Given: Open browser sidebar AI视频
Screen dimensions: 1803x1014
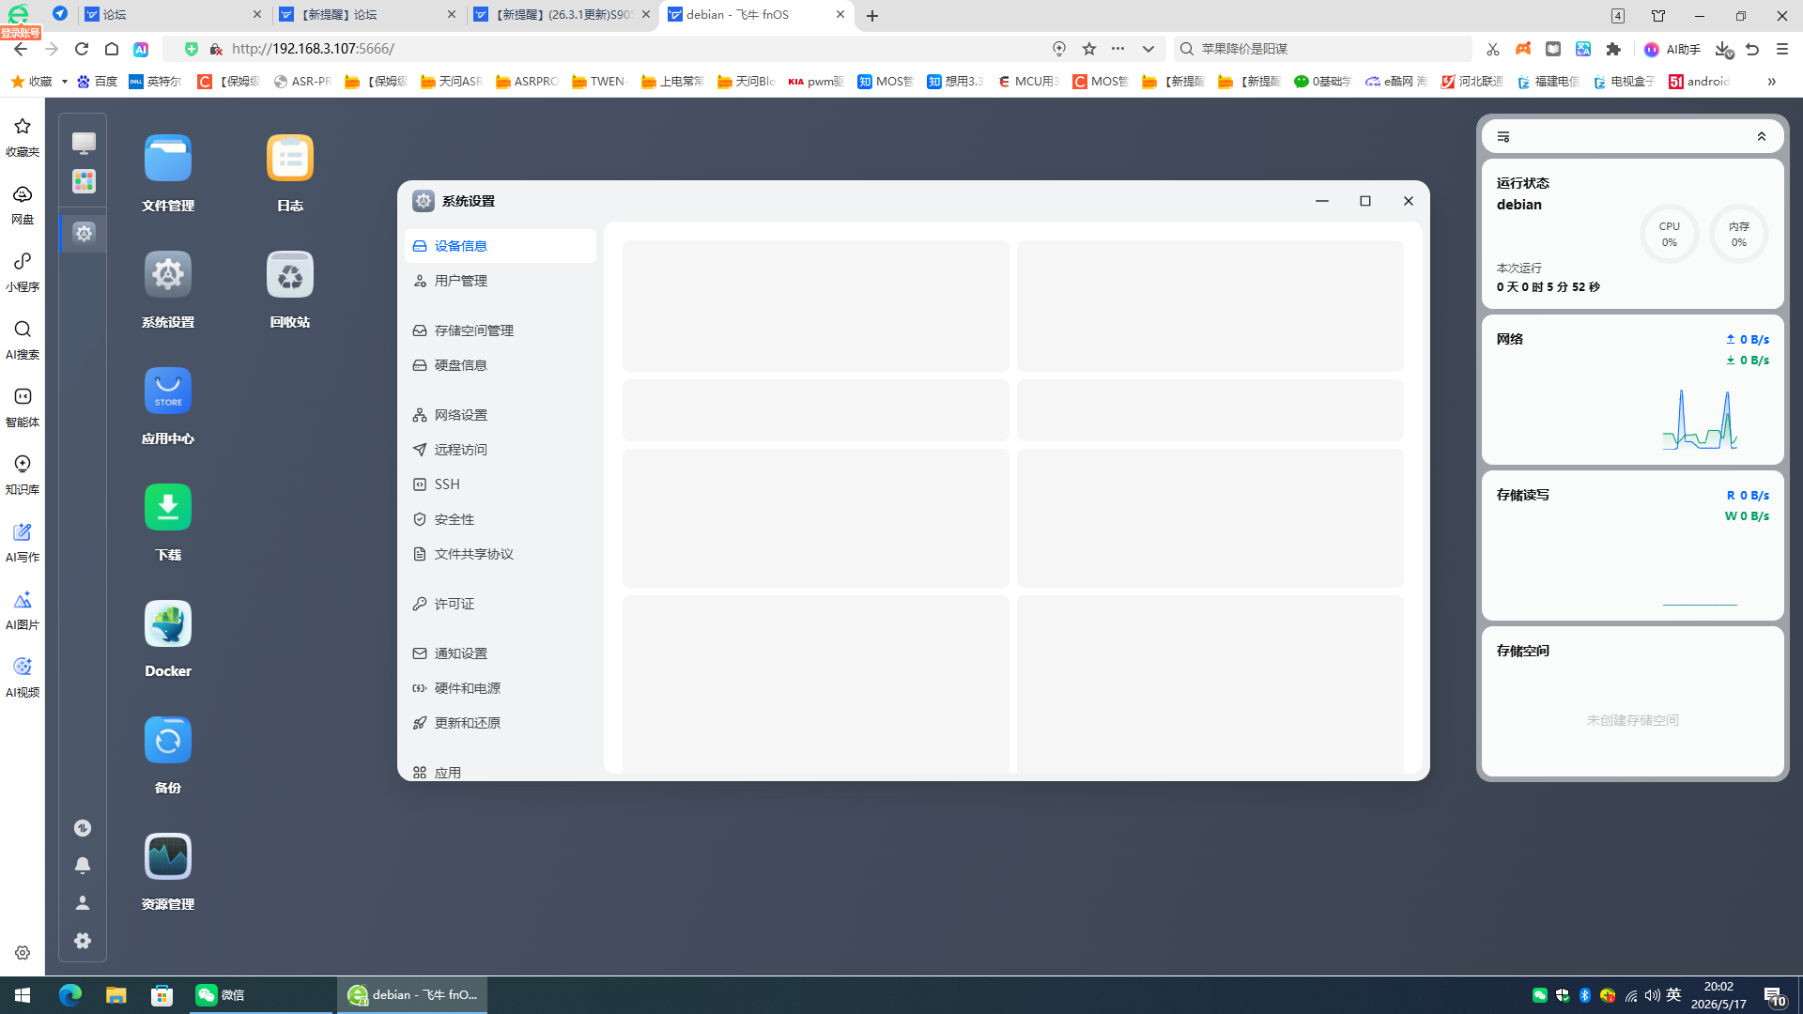Looking at the screenshot, I should 23,678.
